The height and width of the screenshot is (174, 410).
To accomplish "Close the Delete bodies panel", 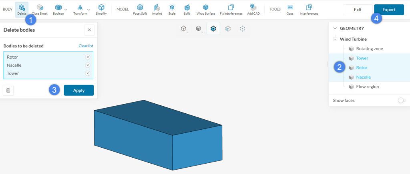I will 89,30.
